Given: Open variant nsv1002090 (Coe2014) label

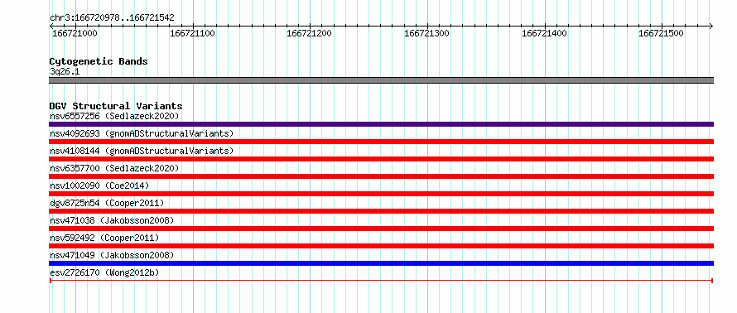Looking at the screenshot, I should [99, 185].
